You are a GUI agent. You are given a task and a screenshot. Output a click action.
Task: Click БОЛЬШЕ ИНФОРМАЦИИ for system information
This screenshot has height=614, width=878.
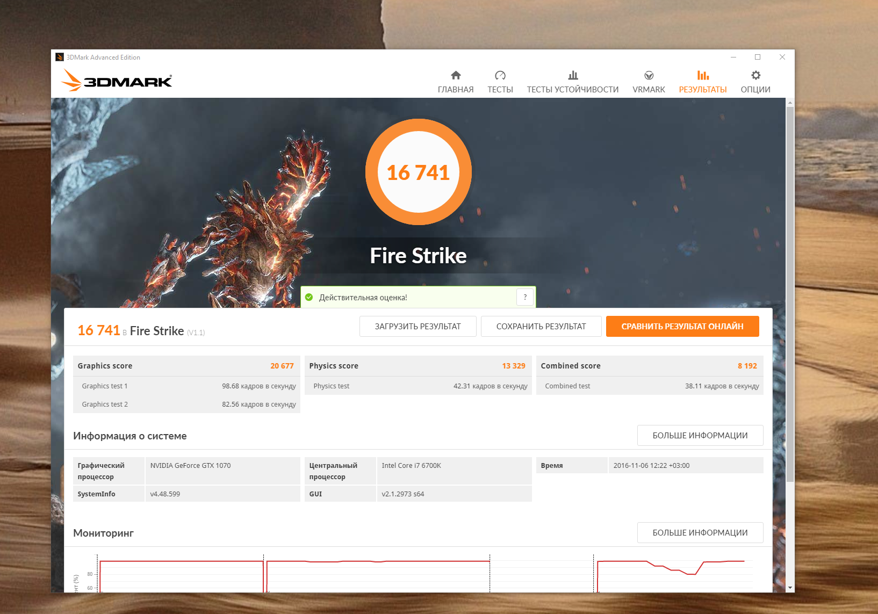click(700, 436)
